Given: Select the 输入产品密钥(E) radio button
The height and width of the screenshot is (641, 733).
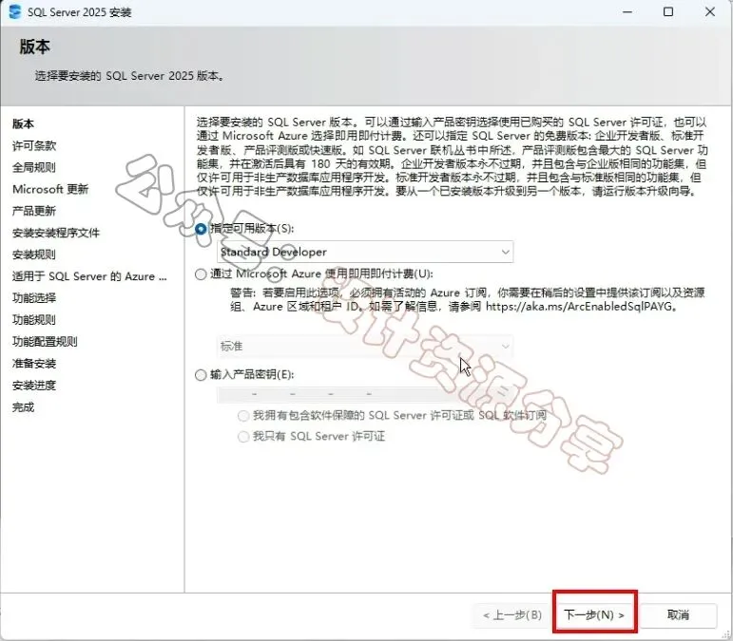Looking at the screenshot, I should pyautogui.click(x=201, y=375).
